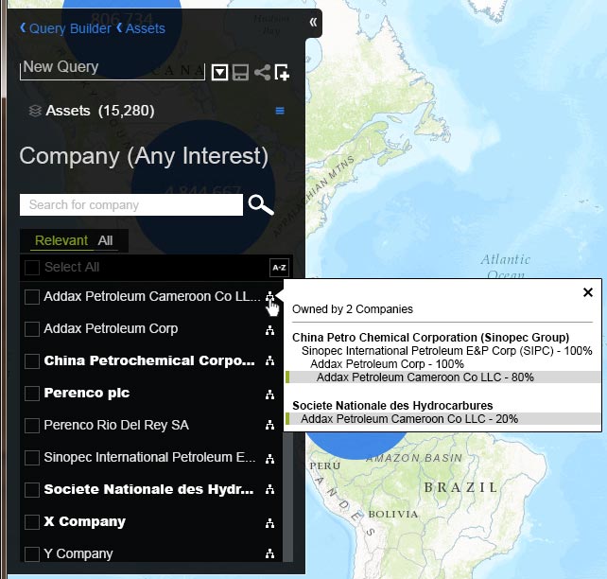Click 'Sinopec International Petroleum E&P Corp (SIPC) - 100%'
Screen dimensions: 607x579
[x=446, y=351]
